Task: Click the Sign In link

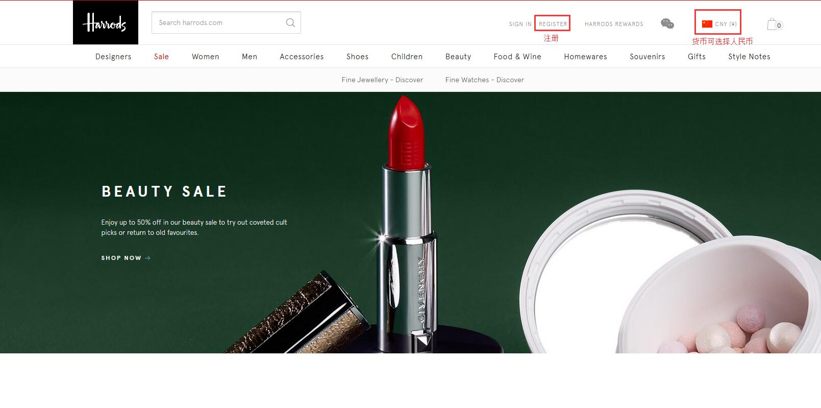Action: point(520,24)
